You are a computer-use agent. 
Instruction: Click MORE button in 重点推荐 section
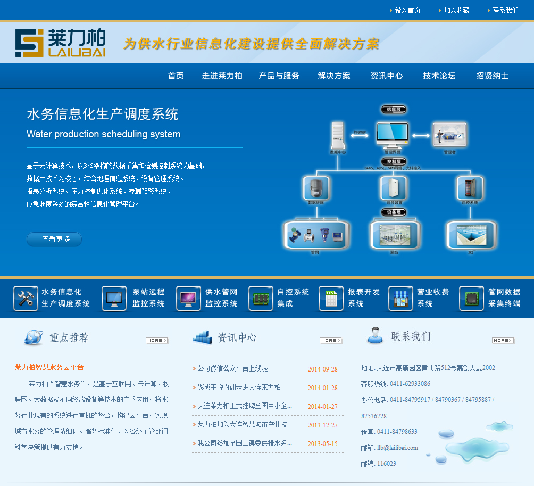click(x=157, y=341)
